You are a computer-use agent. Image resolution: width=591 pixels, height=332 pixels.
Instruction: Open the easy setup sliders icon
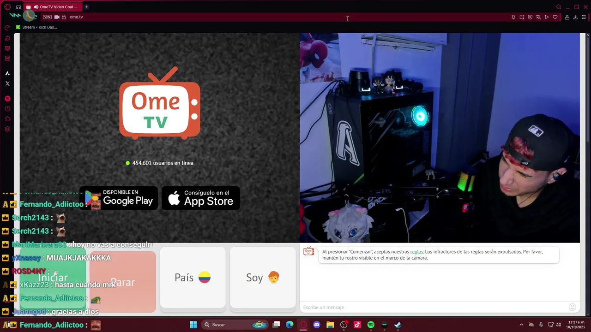(x=584, y=17)
